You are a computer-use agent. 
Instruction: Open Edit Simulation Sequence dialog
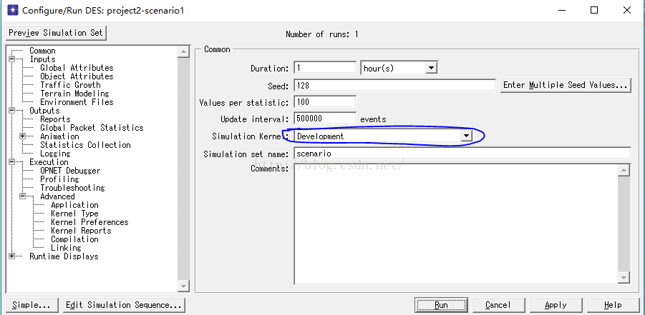(x=124, y=305)
